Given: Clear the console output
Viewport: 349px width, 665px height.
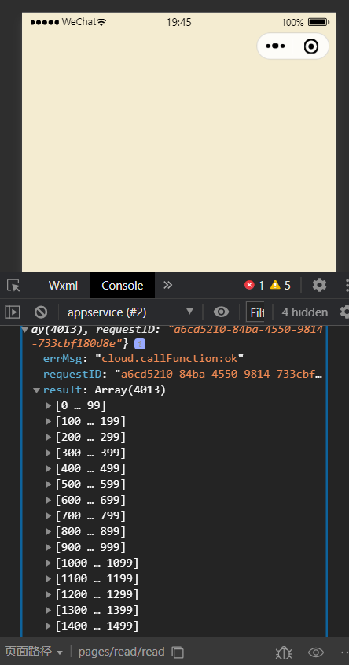Looking at the screenshot, I should click(41, 312).
